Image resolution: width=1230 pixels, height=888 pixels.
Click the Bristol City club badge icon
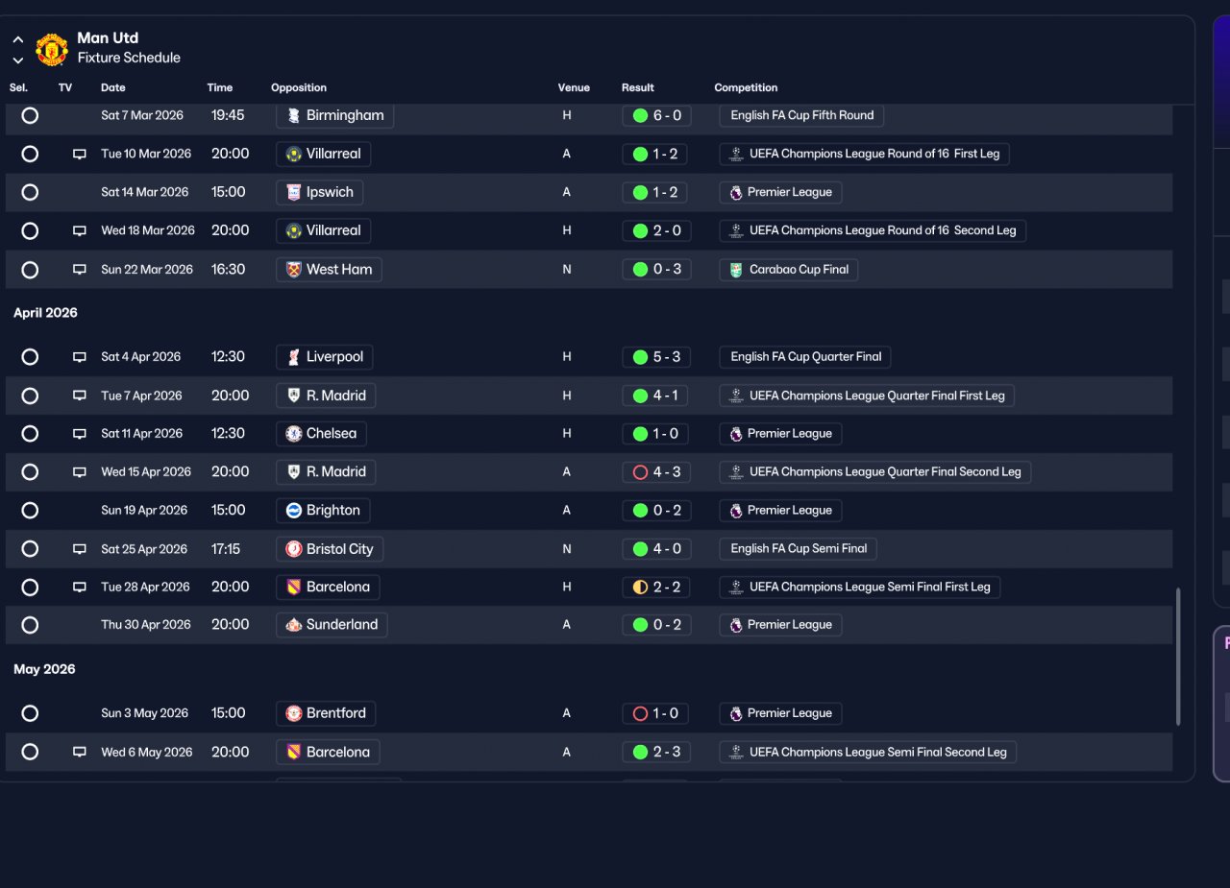point(294,549)
